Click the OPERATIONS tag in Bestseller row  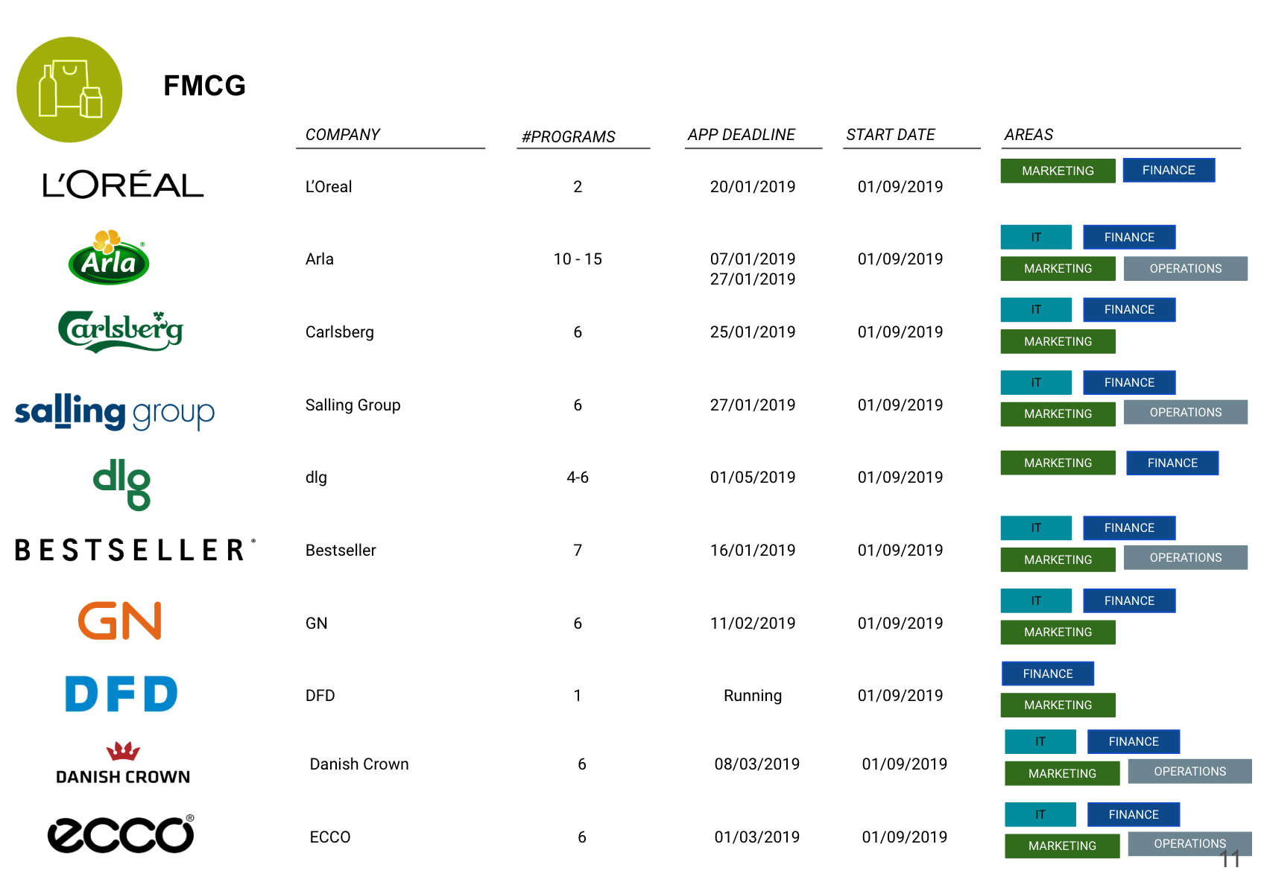point(1185,557)
